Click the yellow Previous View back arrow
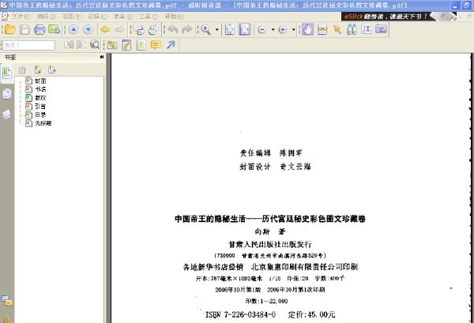Screen dimensions: 474x323 (106, 29)
